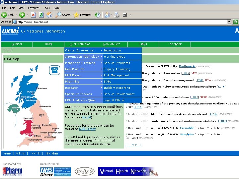Open Favorites via the star icon
239x179 pixels.
pos(76,15)
